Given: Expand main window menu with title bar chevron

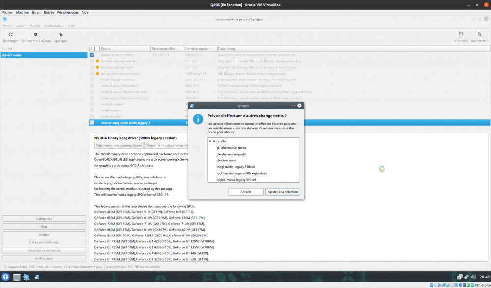Looking at the screenshot, I should 473,19.
